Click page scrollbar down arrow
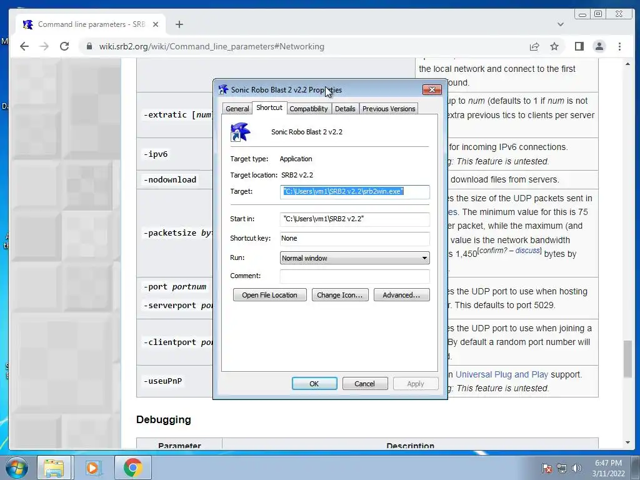This screenshot has width=640, height=480. click(627, 443)
